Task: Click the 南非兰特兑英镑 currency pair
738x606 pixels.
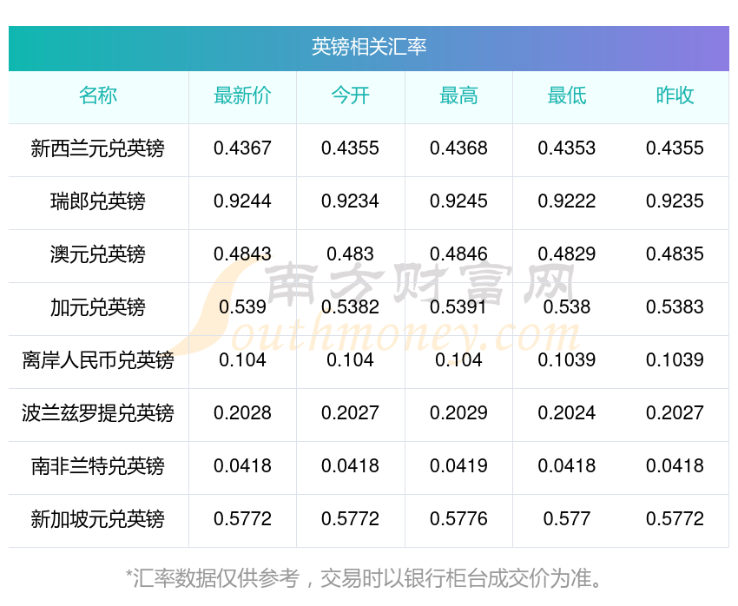Action: tap(98, 466)
